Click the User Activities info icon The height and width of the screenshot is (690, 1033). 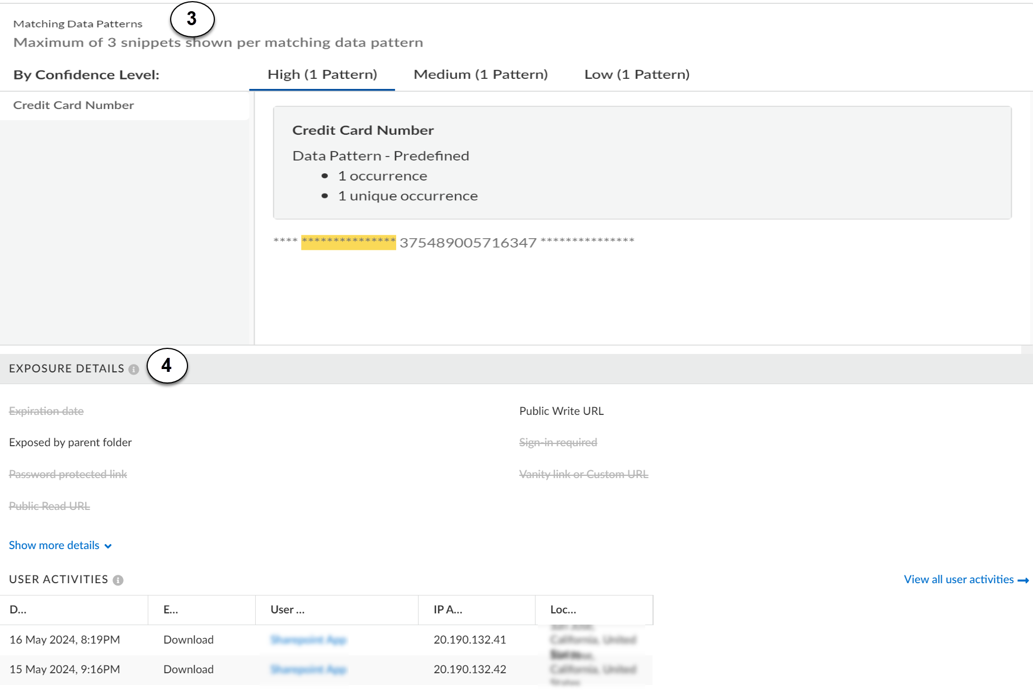coord(118,580)
